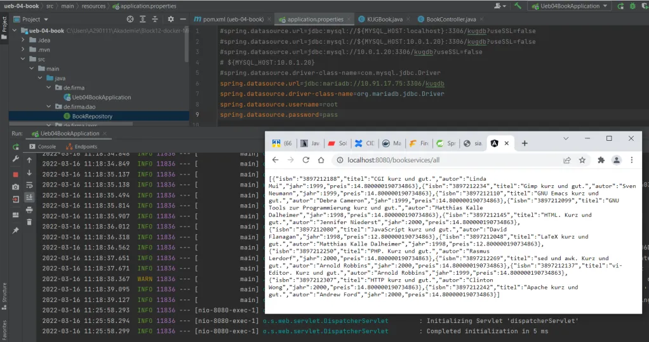
Task: Open the Project view selector dropdown
Action: (31, 19)
